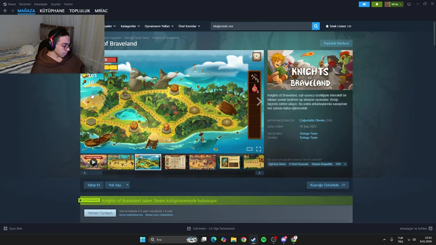Open the Topluluk Merkezi button
The height and width of the screenshot is (245, 436).
(x=336, y=44)
